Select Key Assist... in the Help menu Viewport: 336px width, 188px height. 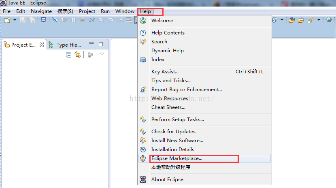click(x=204, y=72)
